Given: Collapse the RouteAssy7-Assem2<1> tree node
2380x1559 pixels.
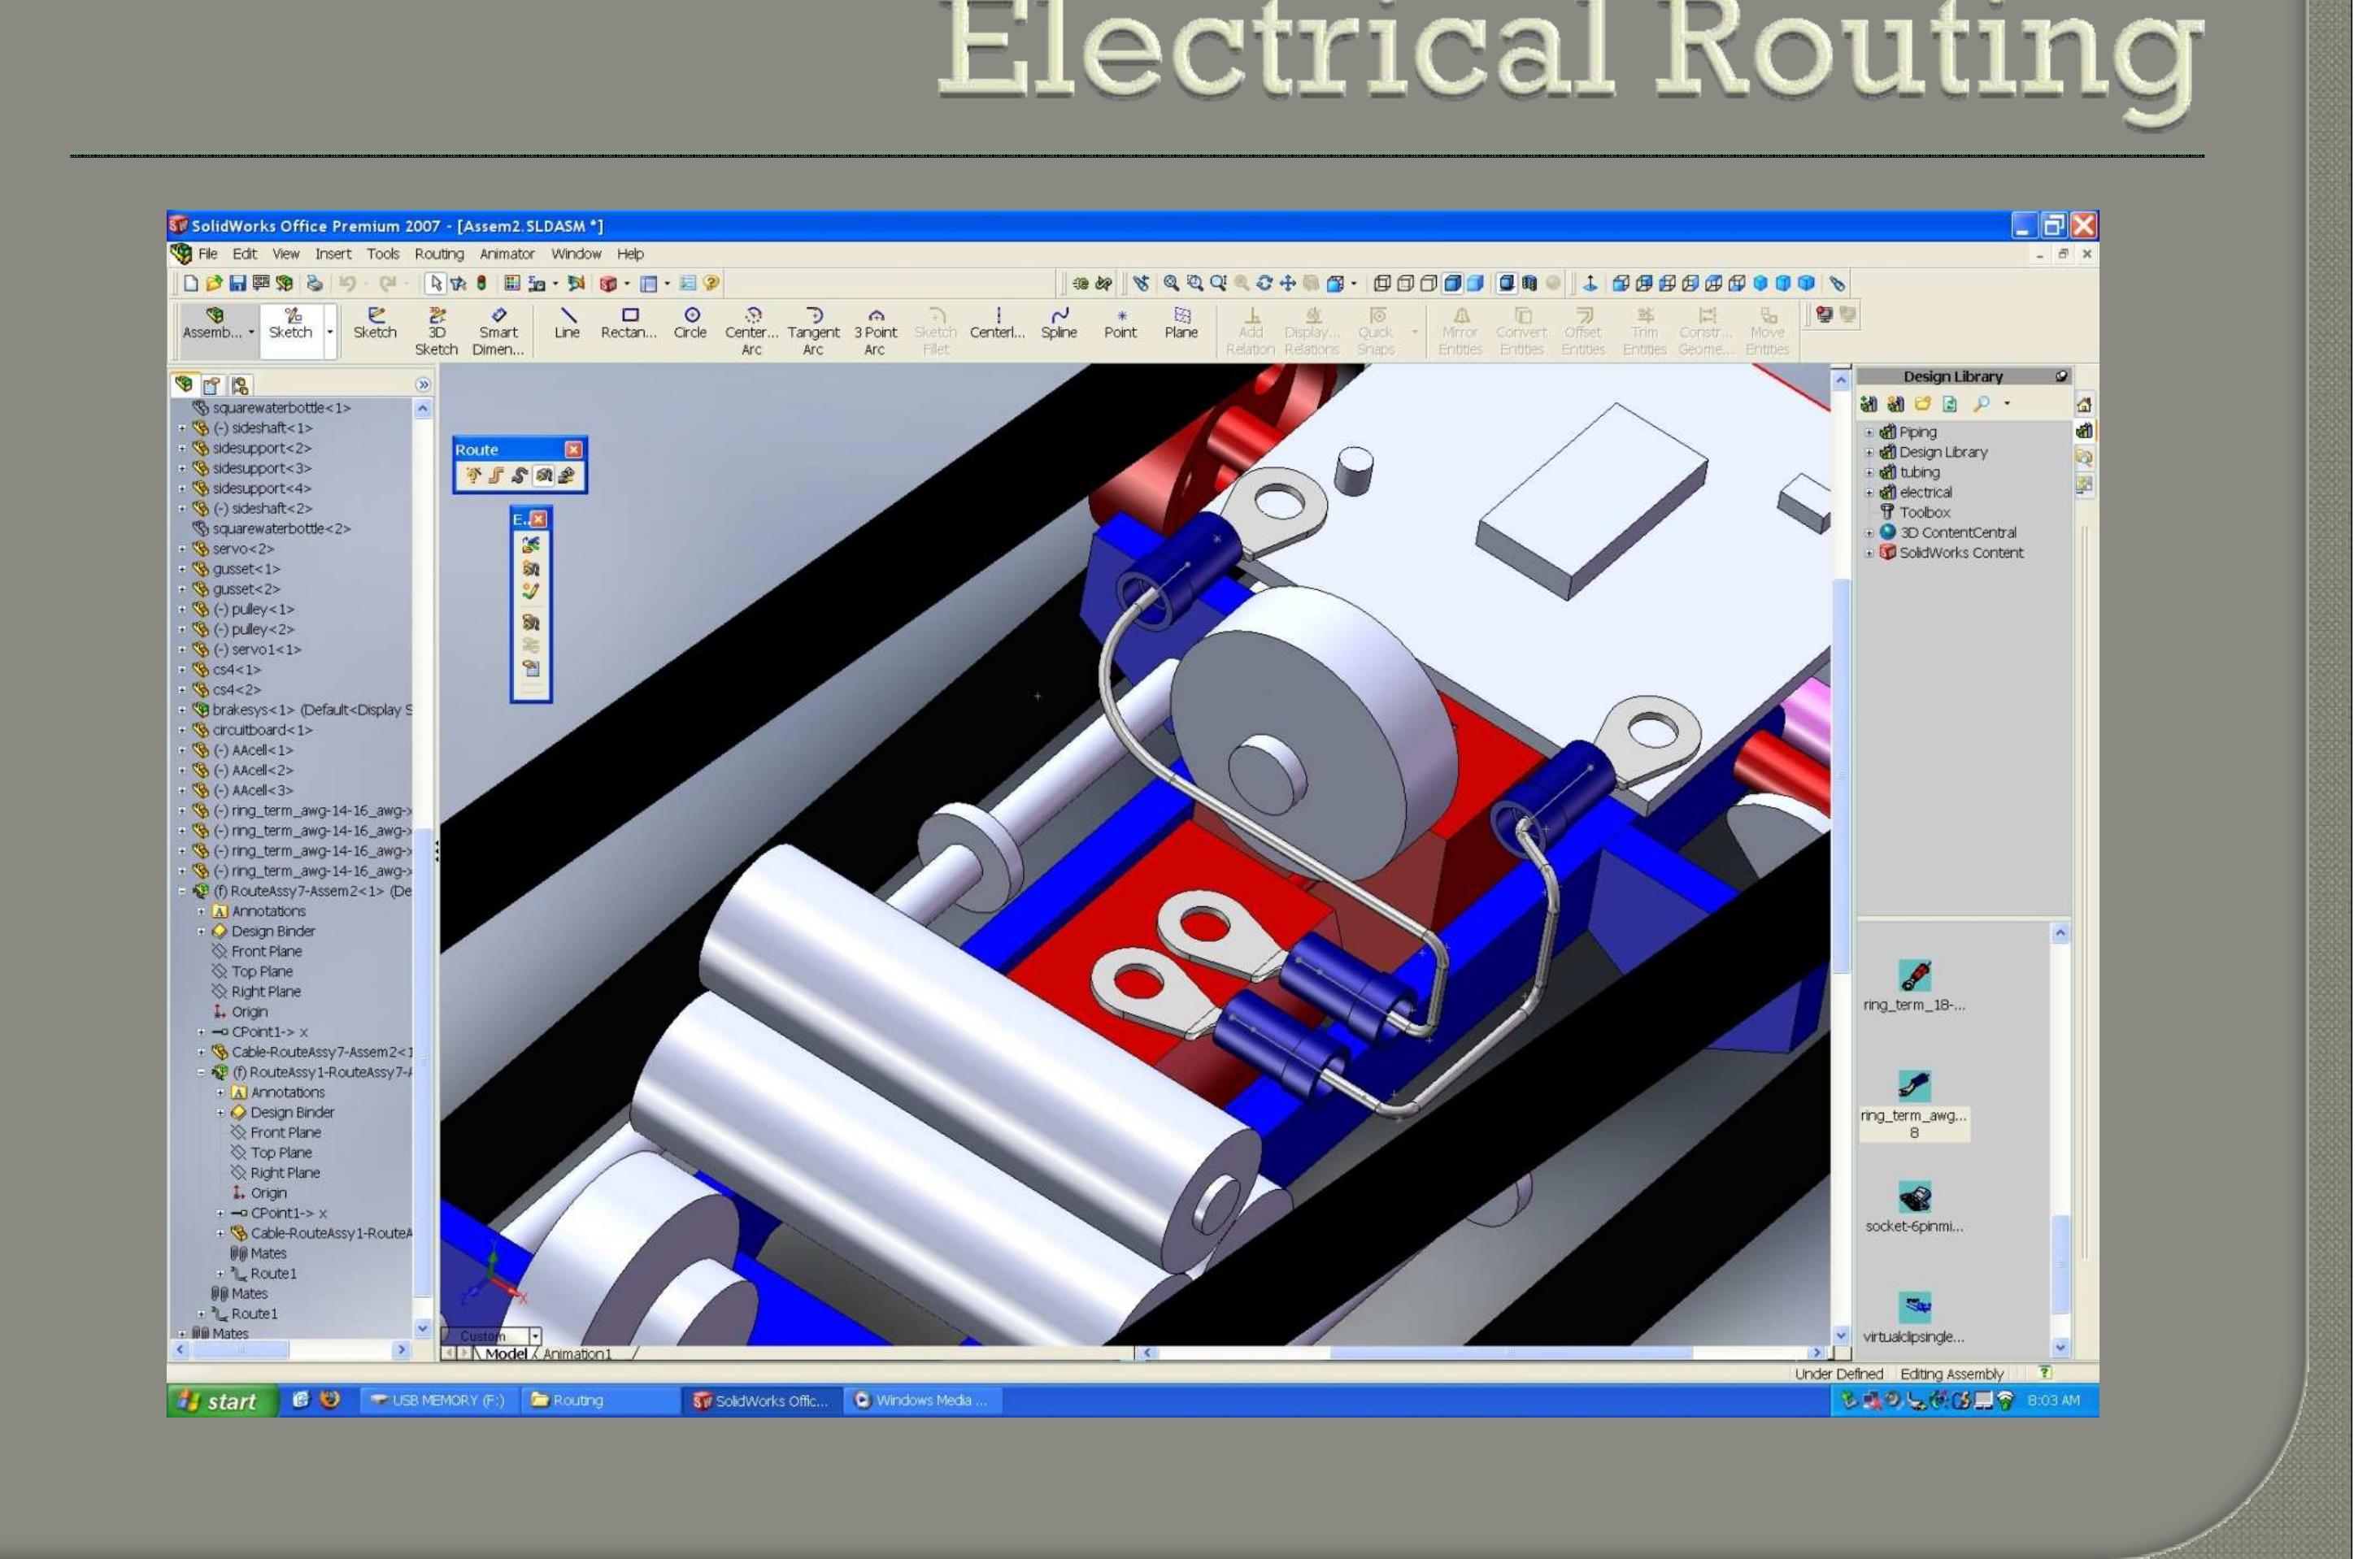Looking at the screenshot, I should [x=182, y=890].
